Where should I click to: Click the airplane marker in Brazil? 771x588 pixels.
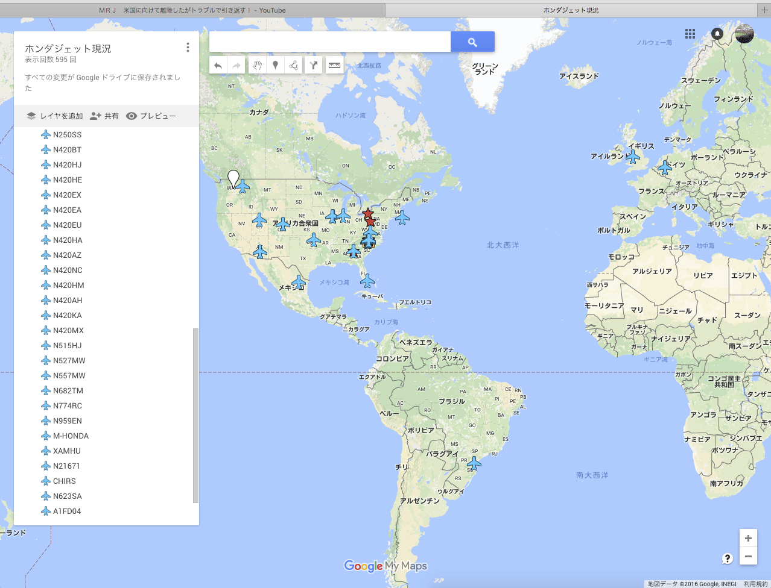(x=474, y=463)
